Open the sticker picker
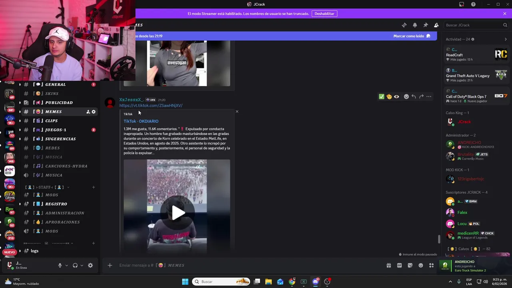This screenshot has width=512, height=288. (410, 265)
